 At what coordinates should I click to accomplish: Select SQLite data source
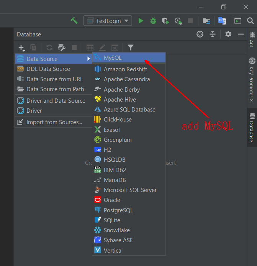pyautogui.click(x=129, y=220)
